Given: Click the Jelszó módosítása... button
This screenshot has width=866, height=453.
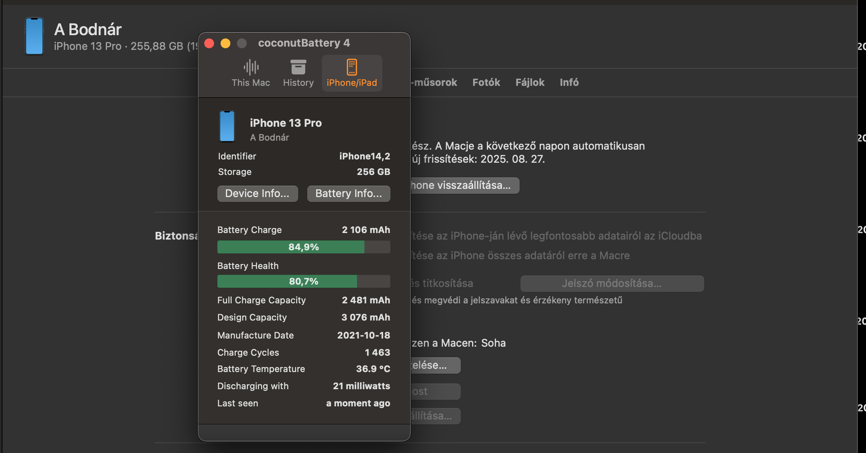Looking at the screenshot, I should pos(611,283).
